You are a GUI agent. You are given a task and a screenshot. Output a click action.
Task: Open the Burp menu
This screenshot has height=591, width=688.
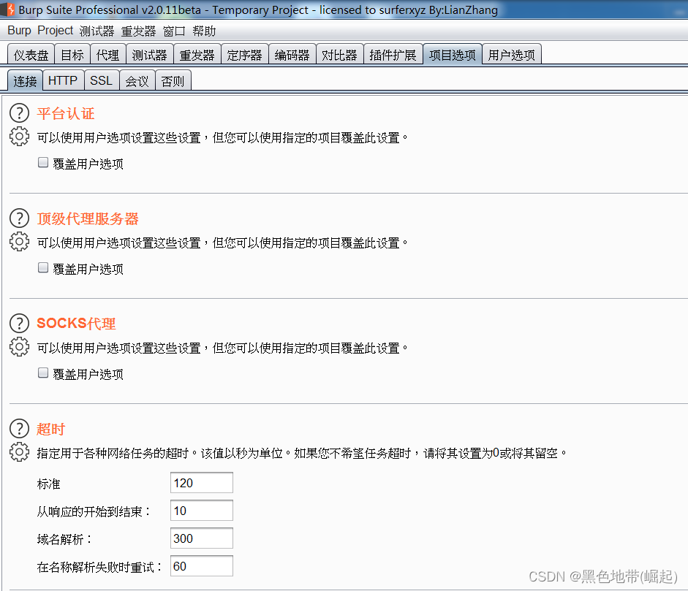(19, 31)
